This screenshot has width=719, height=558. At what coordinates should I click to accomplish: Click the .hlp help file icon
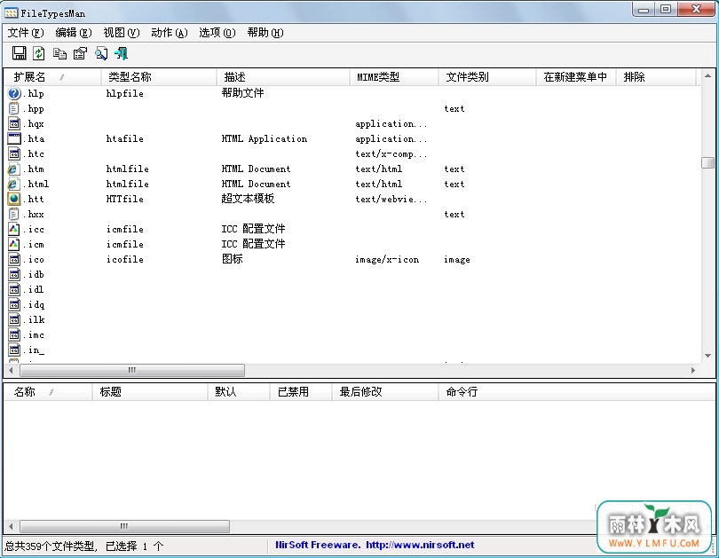[14, 93]
